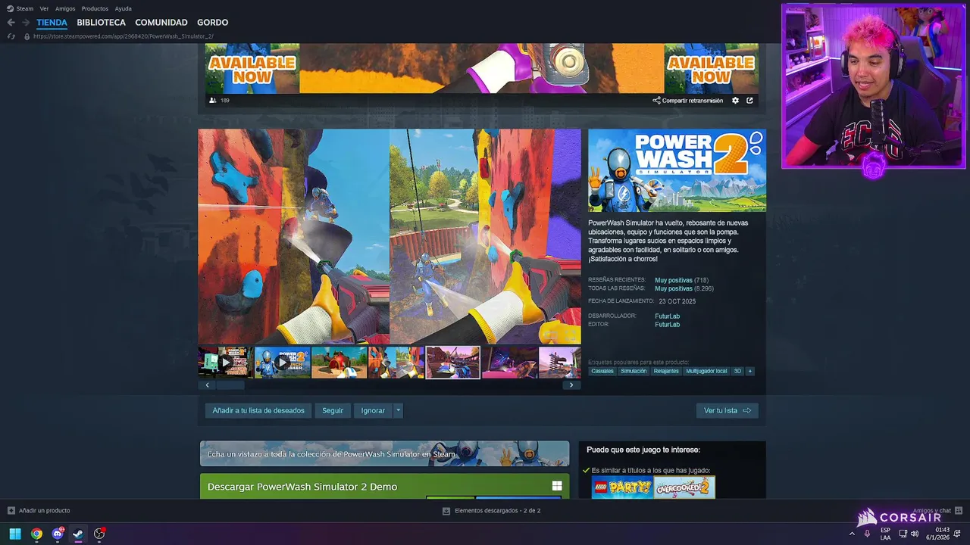970x545 pixels.
Task: Open the COMUNIDAD tab
Action: coord(161,23)
